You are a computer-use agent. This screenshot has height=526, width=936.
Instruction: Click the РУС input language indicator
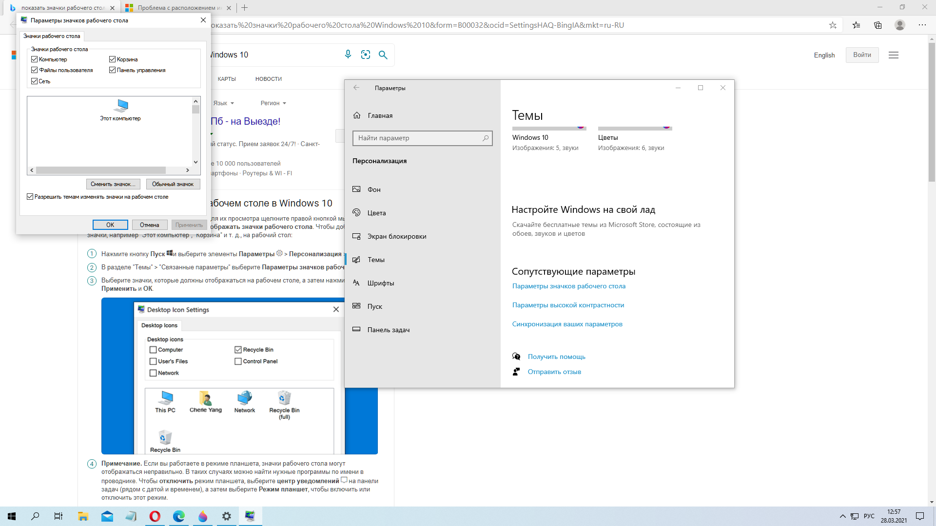pyautogui.click(x=869, y=516)
